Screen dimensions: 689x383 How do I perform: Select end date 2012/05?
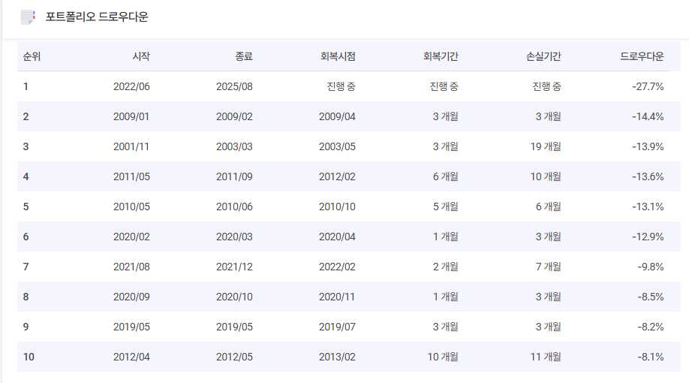pyautogui.click(x=234, y=357)
